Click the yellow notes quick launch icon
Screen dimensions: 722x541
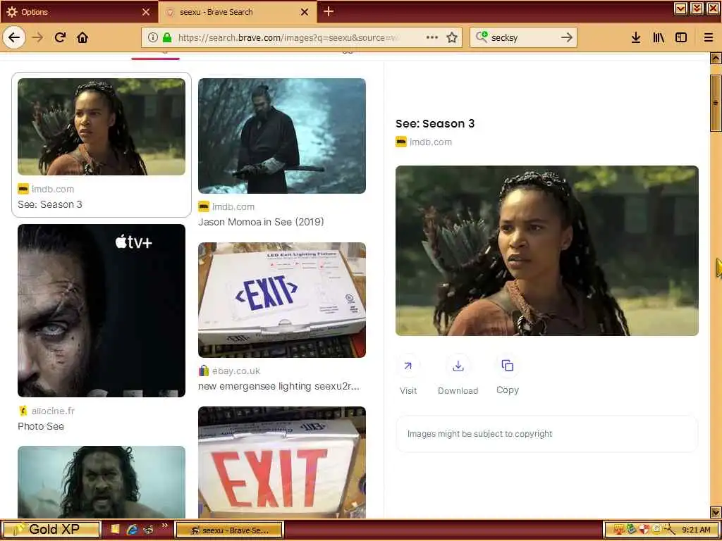[115, 530]
